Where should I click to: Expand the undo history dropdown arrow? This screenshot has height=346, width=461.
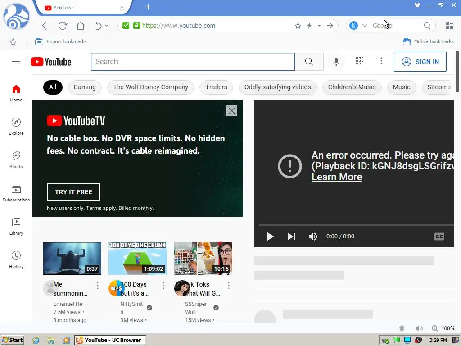tap(107, 26)
